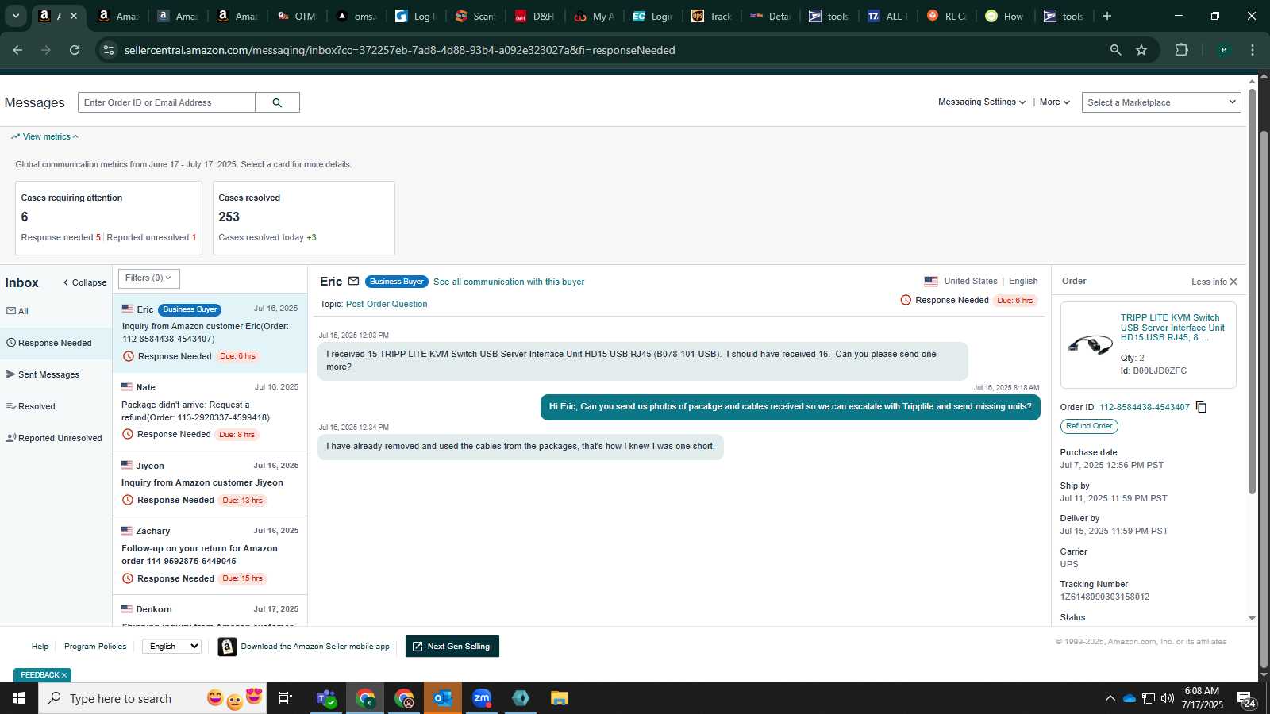The height and width of the screenshot is (714, 1270).
Task: Open the Zachary conversation in the inbox
Action: point(210,555)
